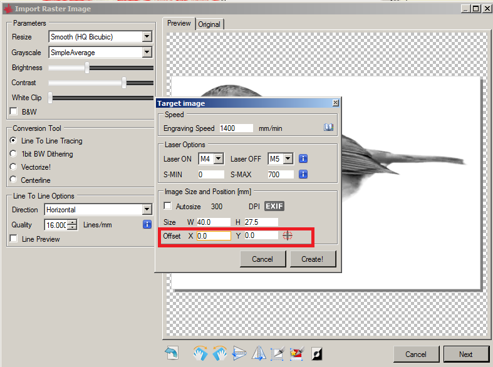Decrease Quality value with down stepper arrow
The image size is (493, 367).
point(73,227)
